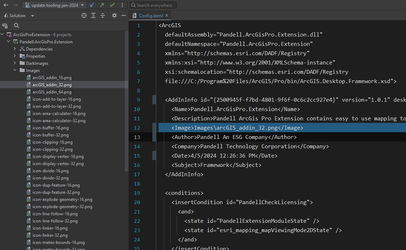Expand the Dependencies node
The width and height of the screenshot is (406, 250).
pyautogui.click(x=15, y=49)
